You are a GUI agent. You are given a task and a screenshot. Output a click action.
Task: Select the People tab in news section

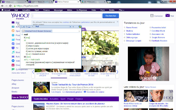[70, 98]
